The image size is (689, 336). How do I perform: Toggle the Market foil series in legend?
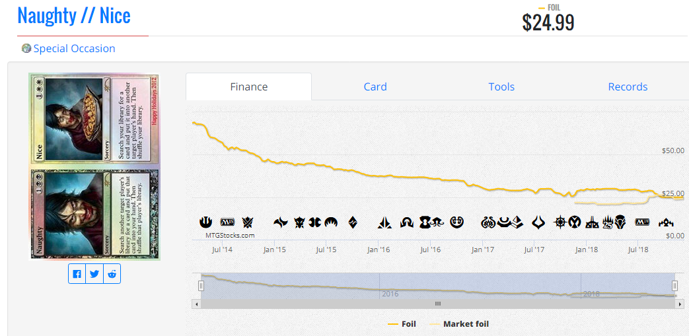(459, 324)
